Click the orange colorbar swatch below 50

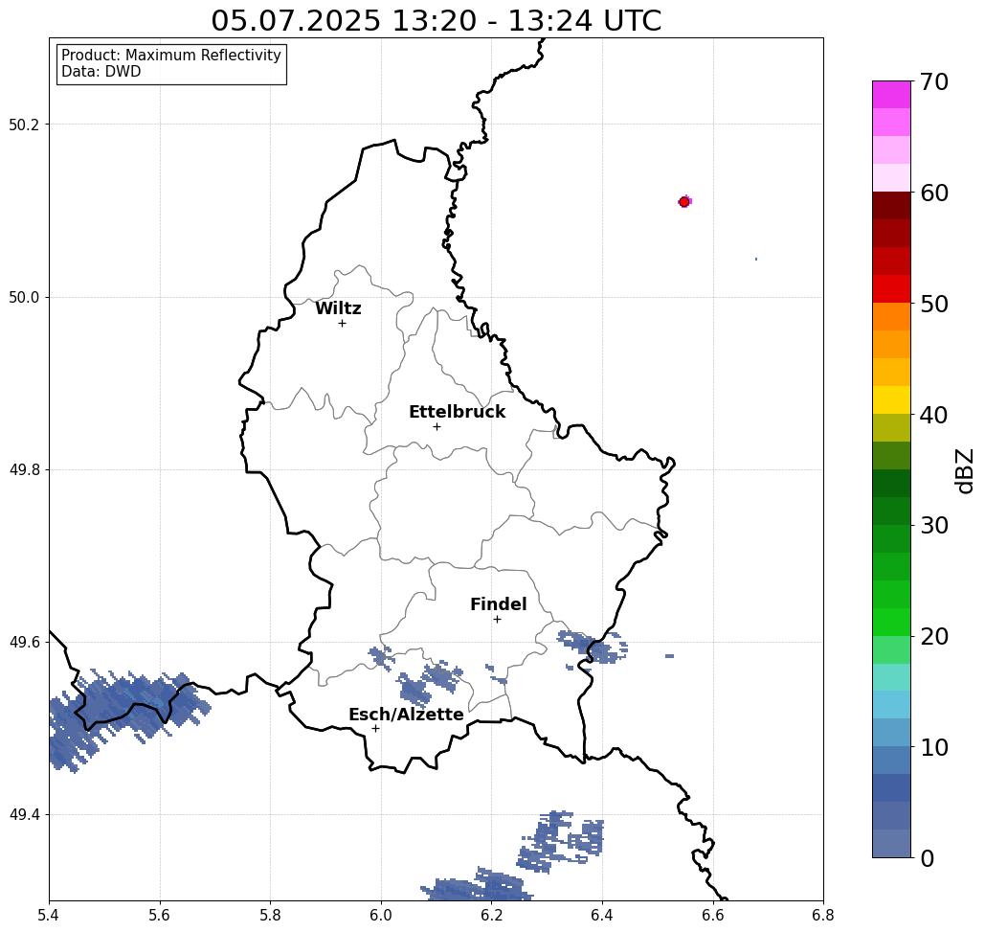[891, 317]
